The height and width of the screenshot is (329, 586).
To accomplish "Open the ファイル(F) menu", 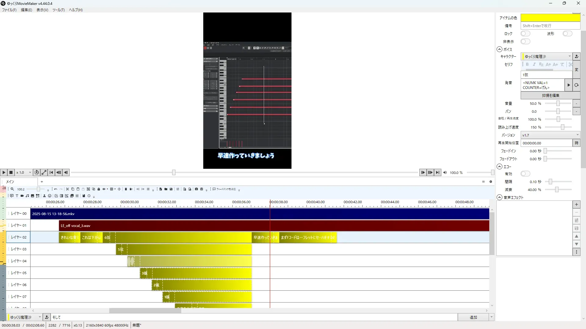I will pos(9,10).
